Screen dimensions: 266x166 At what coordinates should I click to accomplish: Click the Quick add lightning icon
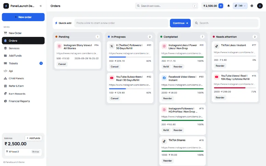click(x=56, y=23)
